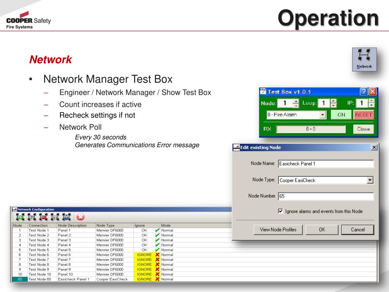The image size is (389, 292).
Task: Click the fourth network toolbar icon in Network Configuration
Action: [55, 217]
